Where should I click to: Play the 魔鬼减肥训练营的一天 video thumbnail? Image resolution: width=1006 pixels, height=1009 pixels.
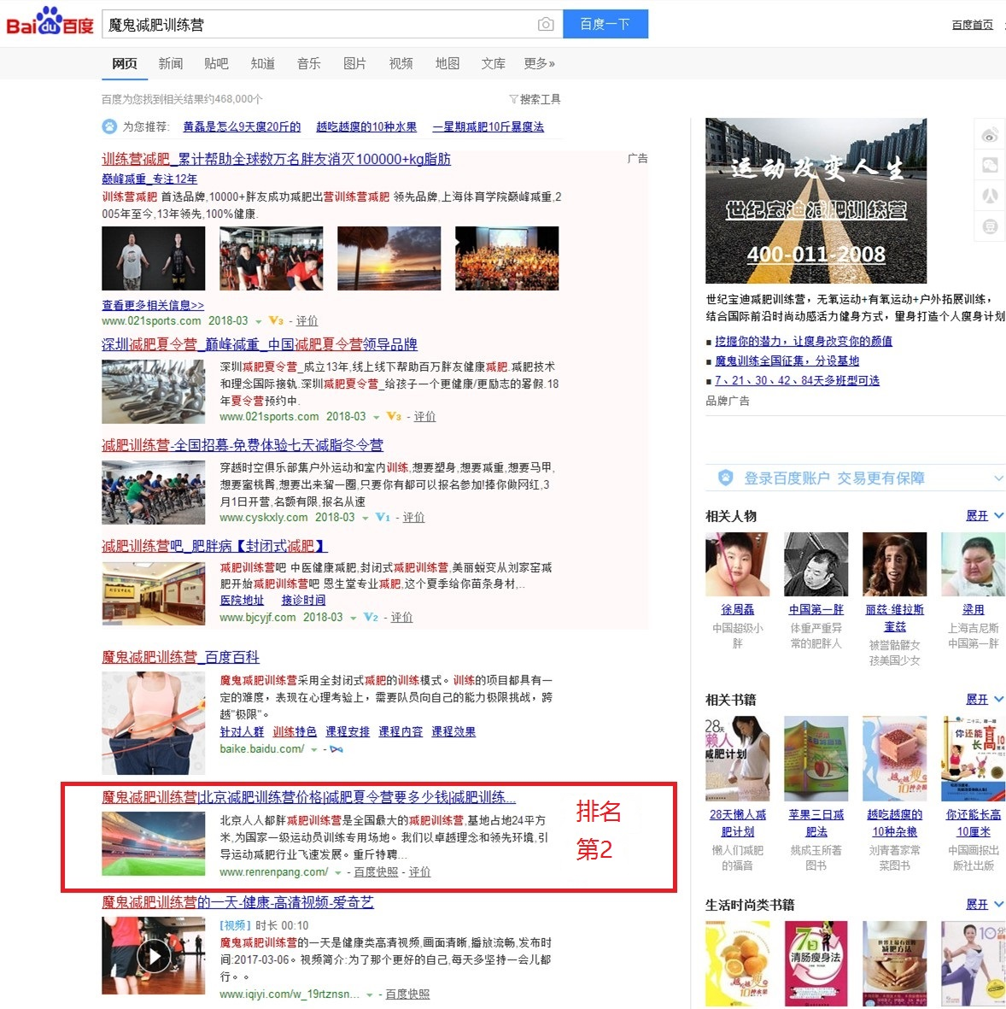[154, 955]
